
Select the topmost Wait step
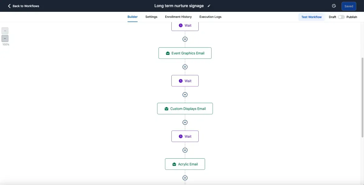[x=185, y=26]
